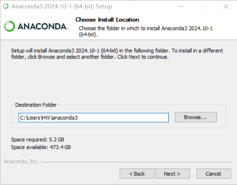237x185 pixels.
Task: Click the Anaconda icon in the title bar
Action: tap(6, 6)
